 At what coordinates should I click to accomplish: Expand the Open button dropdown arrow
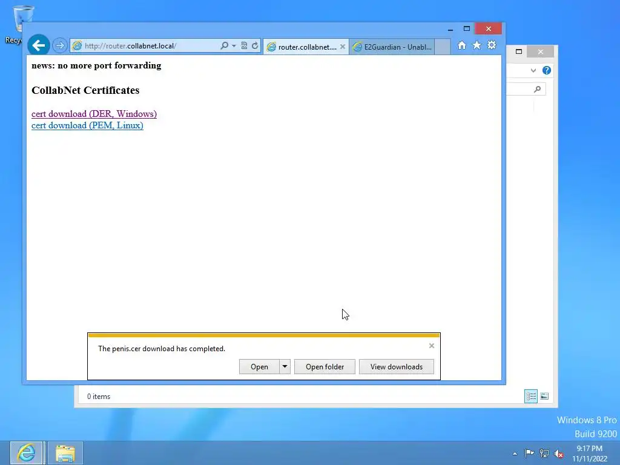[285, 367]
